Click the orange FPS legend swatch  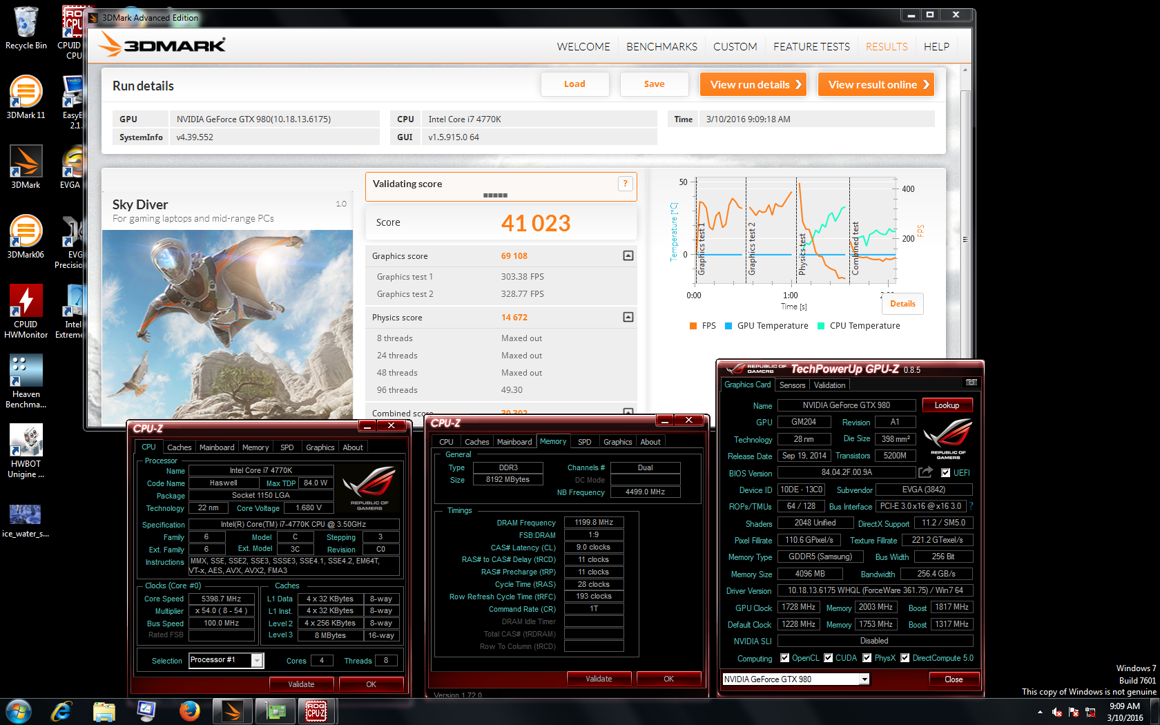point(693,326)
